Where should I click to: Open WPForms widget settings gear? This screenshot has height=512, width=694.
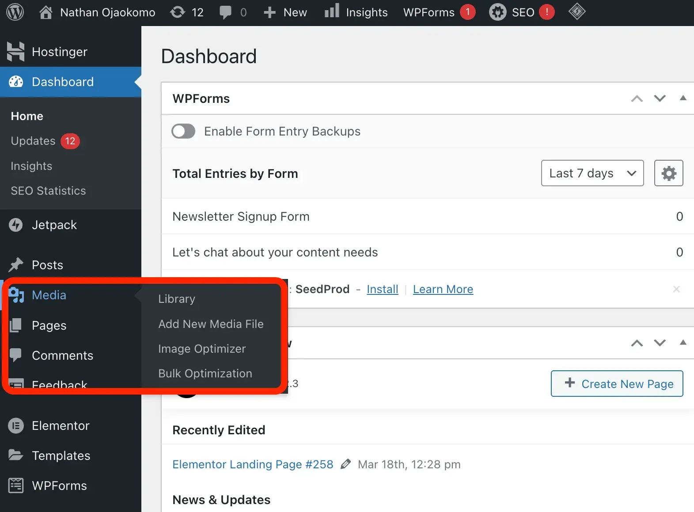668,173
